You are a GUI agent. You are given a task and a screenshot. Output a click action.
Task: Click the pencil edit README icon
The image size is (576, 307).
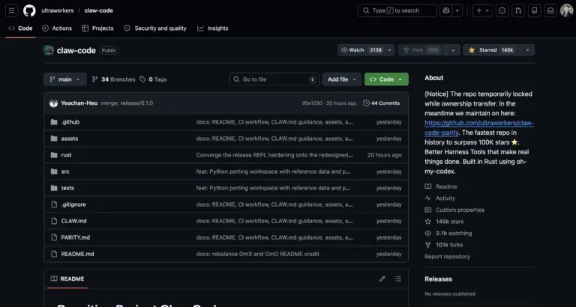(x=382, y=279)
